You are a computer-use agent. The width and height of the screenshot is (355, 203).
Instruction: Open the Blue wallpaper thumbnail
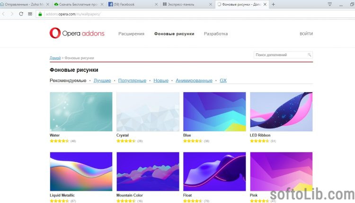[x=214, y=111]
